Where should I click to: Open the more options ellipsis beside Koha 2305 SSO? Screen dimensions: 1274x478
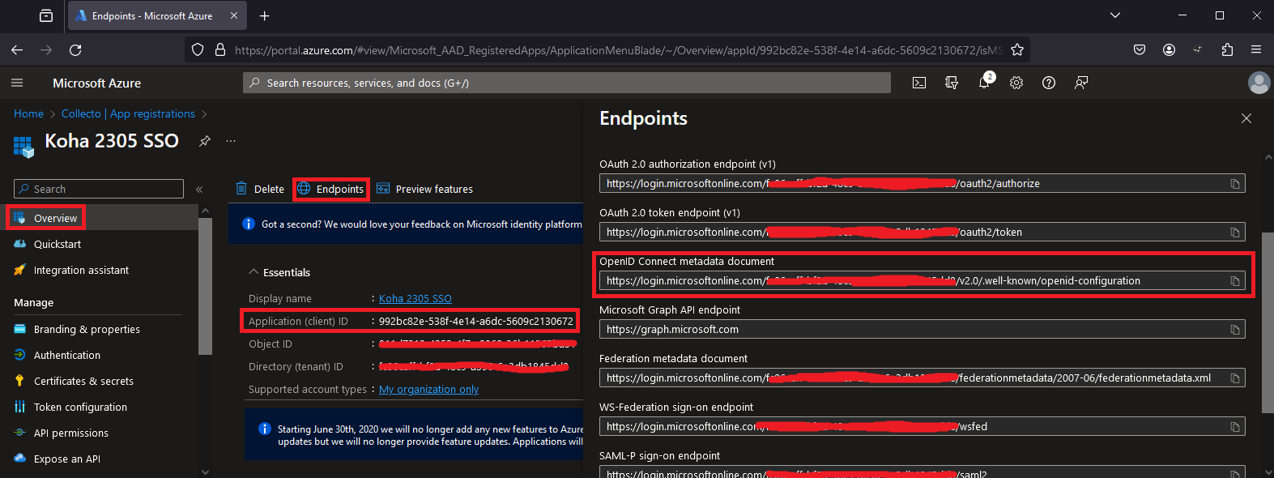point(231,141)
